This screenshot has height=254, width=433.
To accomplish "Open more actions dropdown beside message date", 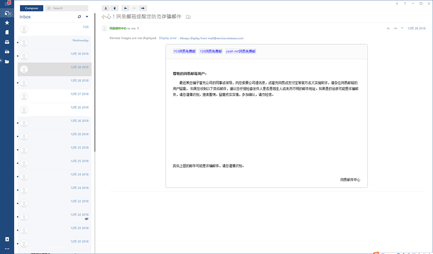I will tap(402, 28).
